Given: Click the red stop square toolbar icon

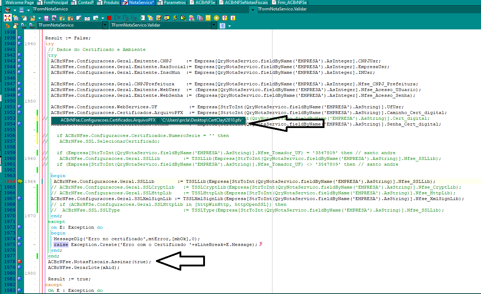Looking at the screenshot, I should point(109,18).
